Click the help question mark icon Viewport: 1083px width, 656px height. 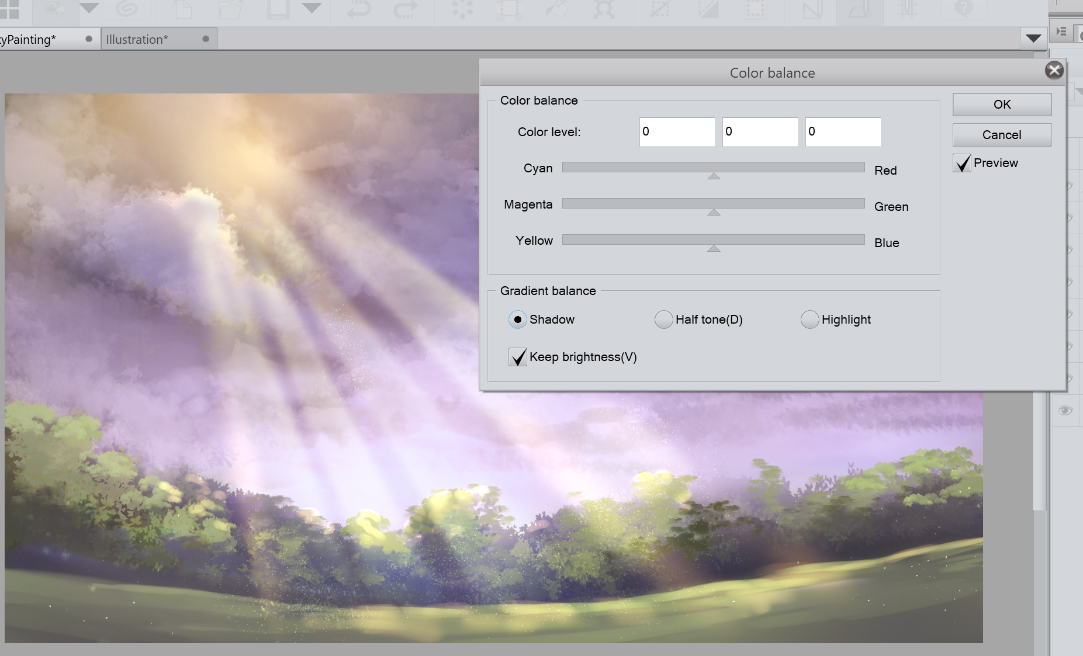tap(964, 9)
